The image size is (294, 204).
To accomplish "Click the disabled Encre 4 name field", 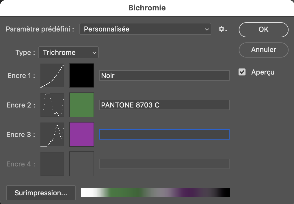I will [x=164, y=164].
